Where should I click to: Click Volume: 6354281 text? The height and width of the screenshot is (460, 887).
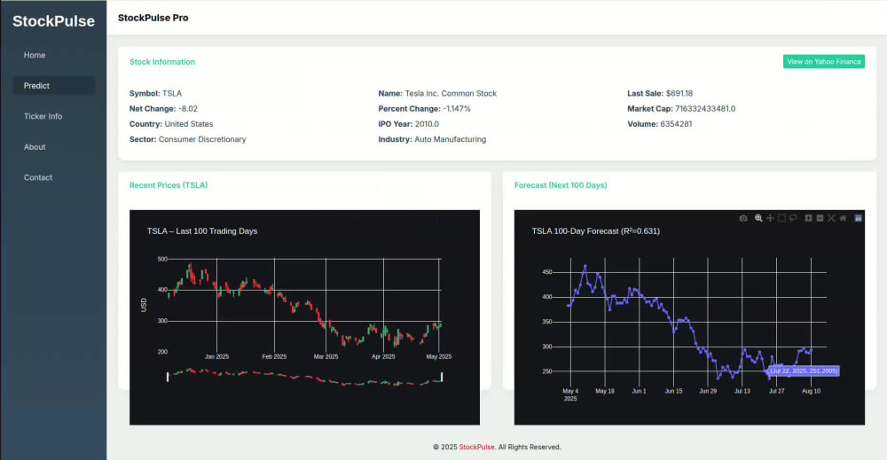[x=660, y=124]
